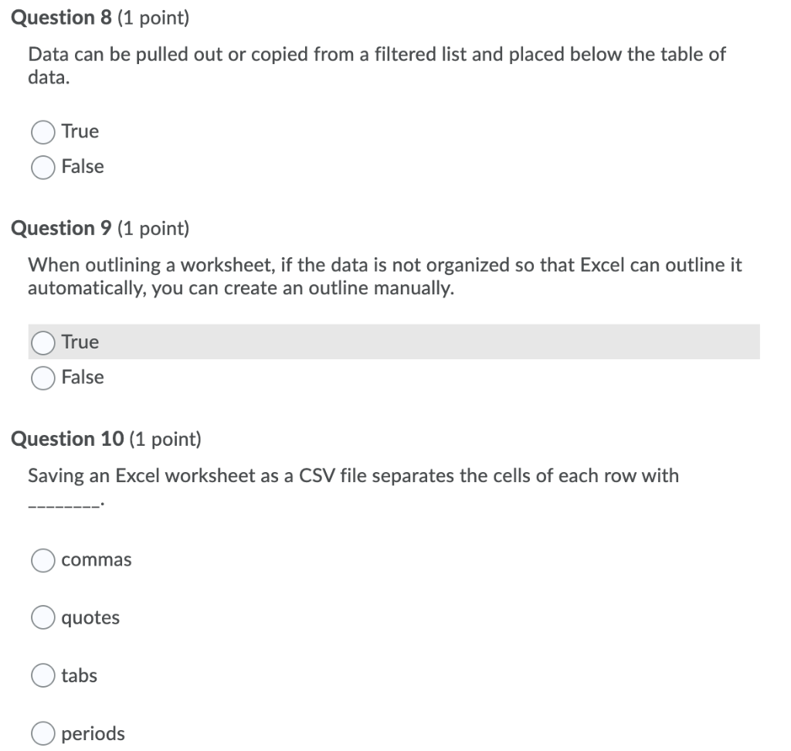
Task: Click the True label text under Question 8
Action: (80, 131)
